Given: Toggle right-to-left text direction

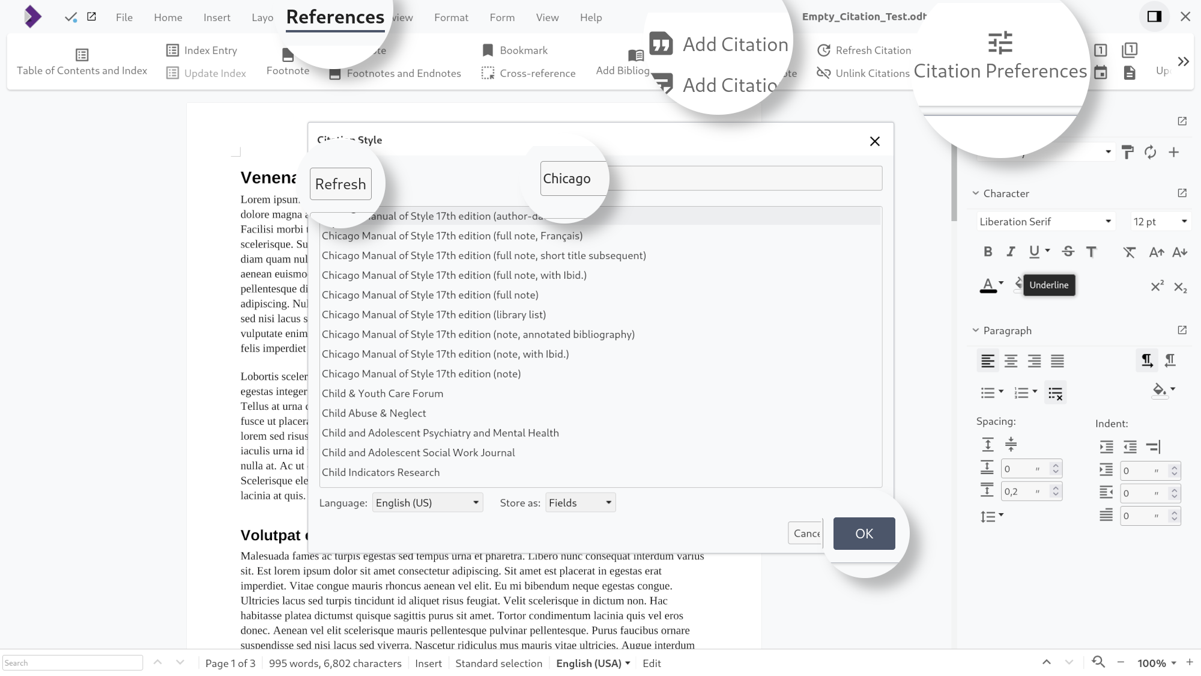Looking at the screenshot, I should click(x=1170, y=361).
